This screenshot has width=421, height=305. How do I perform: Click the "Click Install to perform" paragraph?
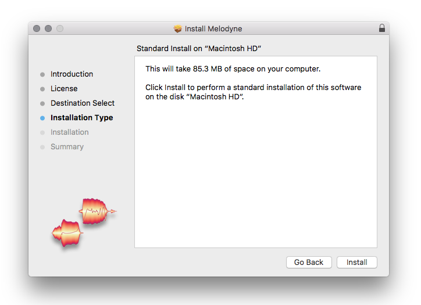click(253, 92)
